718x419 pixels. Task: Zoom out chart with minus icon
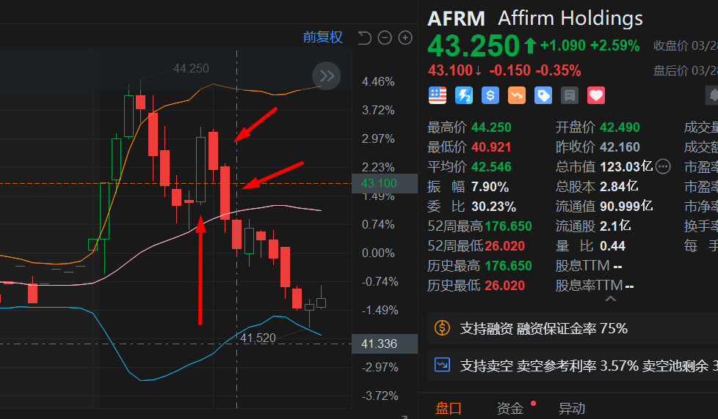point(385,37)
